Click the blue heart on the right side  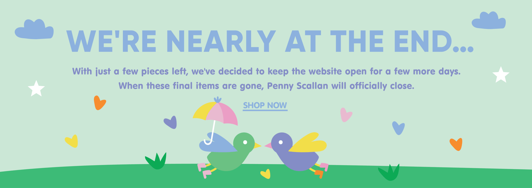(x=398, y=128)
